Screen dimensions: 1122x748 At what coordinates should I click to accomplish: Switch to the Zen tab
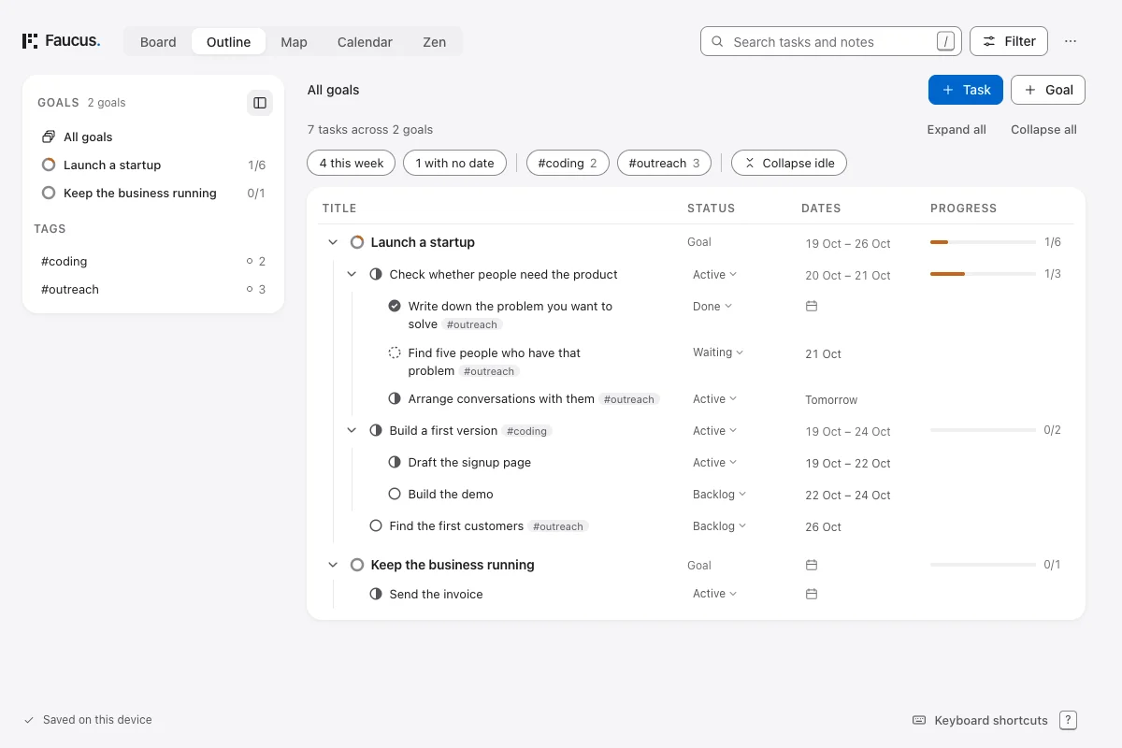tap(434, 41)
